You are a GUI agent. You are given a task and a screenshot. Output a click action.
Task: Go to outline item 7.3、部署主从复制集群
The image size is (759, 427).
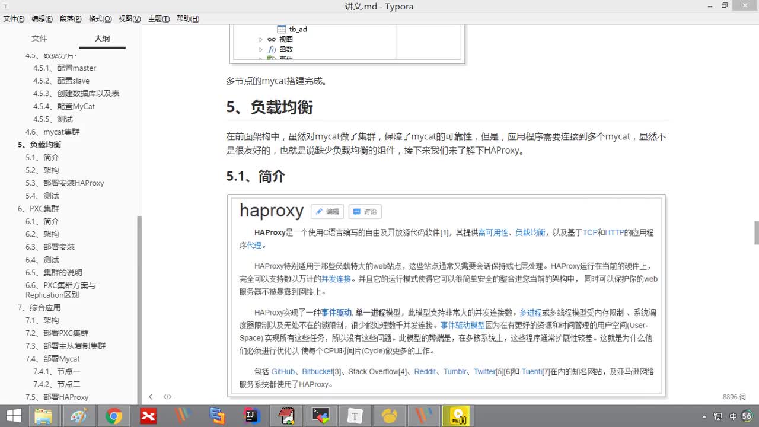point(66,346)
